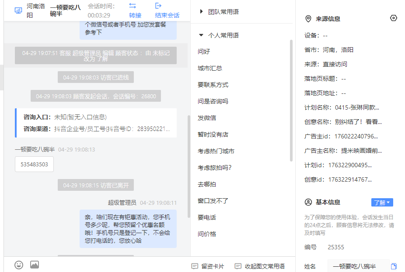
Task: Click the 顾客状态 edit log notice
Action: pyautogui.click(x=96, y=55)
